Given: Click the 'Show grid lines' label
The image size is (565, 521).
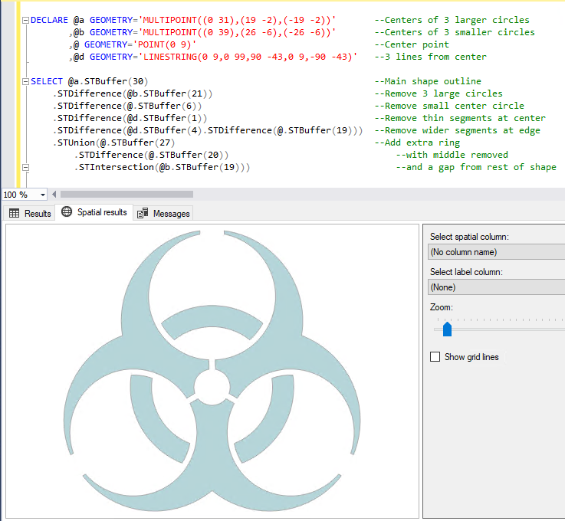Looking at the screenshot, I should (471, 357).
